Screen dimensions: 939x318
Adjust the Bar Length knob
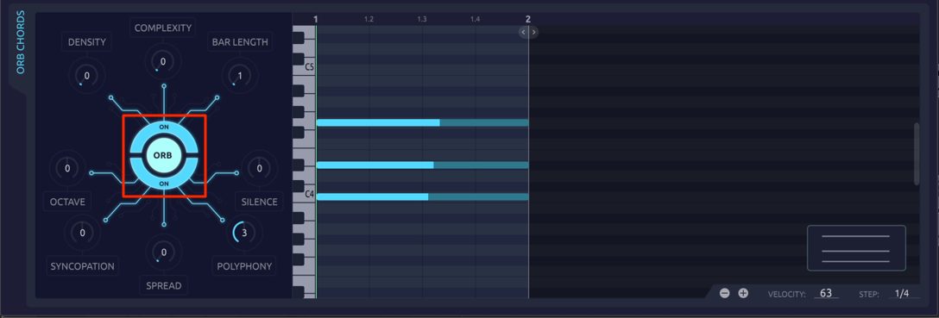click(x=240, y=76)
